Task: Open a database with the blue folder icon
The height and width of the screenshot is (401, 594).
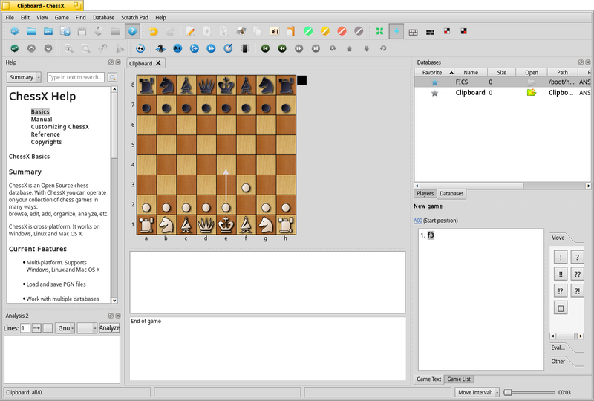Action: (31, 31)
